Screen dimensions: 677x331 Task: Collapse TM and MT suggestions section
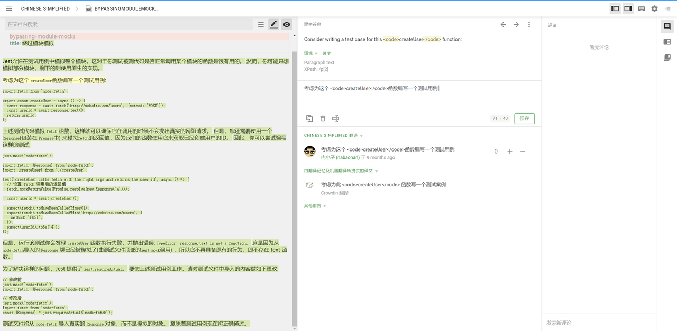[341, 171]
